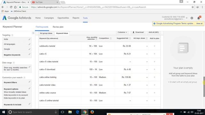Add catia v5 online tutorial to plan
The width and height of the screenshot is (205, 115).
[x=154, y=101]
